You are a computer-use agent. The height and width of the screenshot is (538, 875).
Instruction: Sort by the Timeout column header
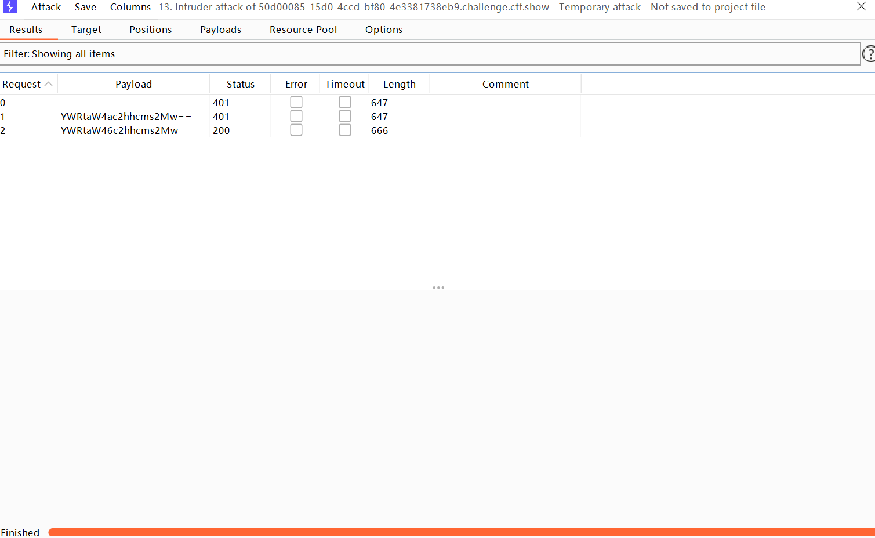pos(345,84)
